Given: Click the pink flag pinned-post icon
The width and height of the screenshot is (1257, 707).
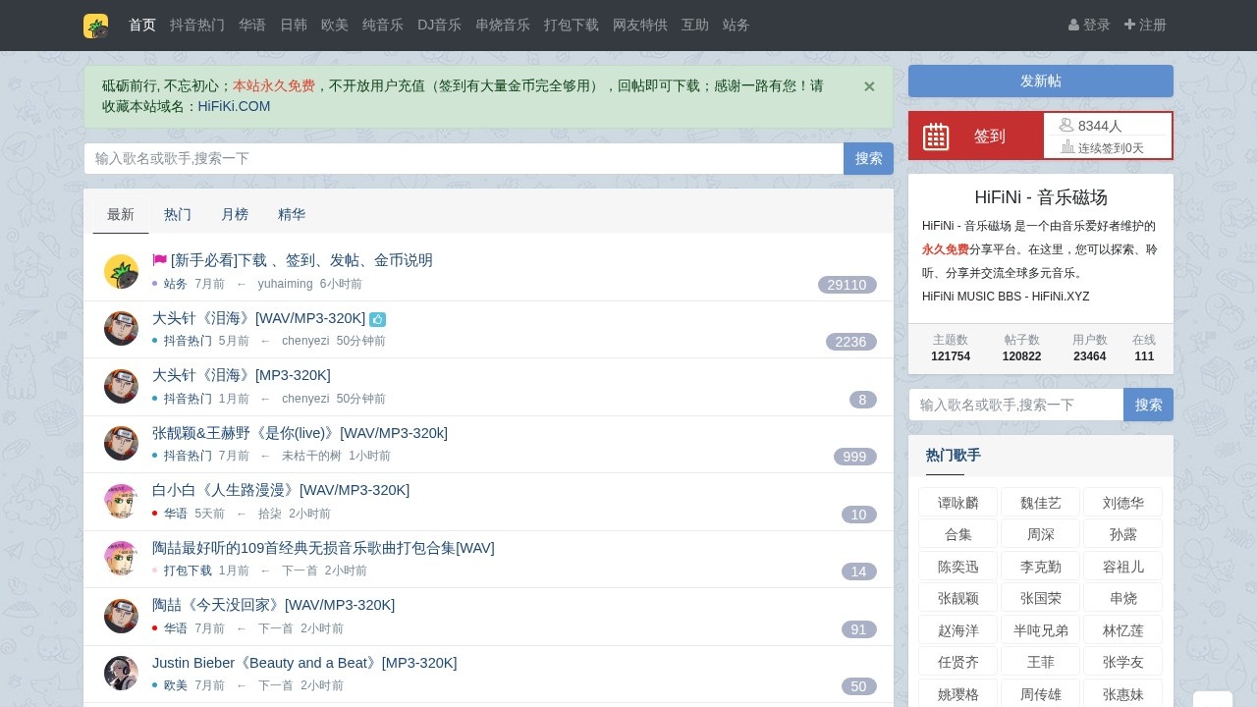Looking at the screenshot, I should pos(160,260).
